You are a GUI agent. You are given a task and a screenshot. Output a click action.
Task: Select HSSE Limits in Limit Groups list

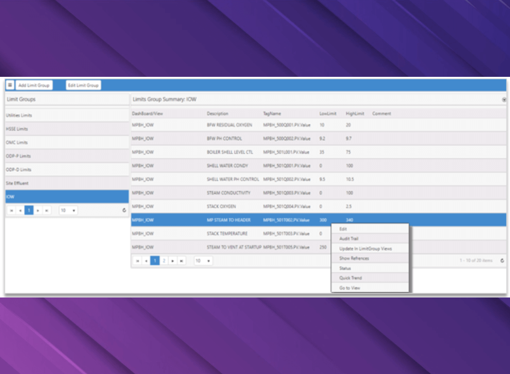[17, 129]
